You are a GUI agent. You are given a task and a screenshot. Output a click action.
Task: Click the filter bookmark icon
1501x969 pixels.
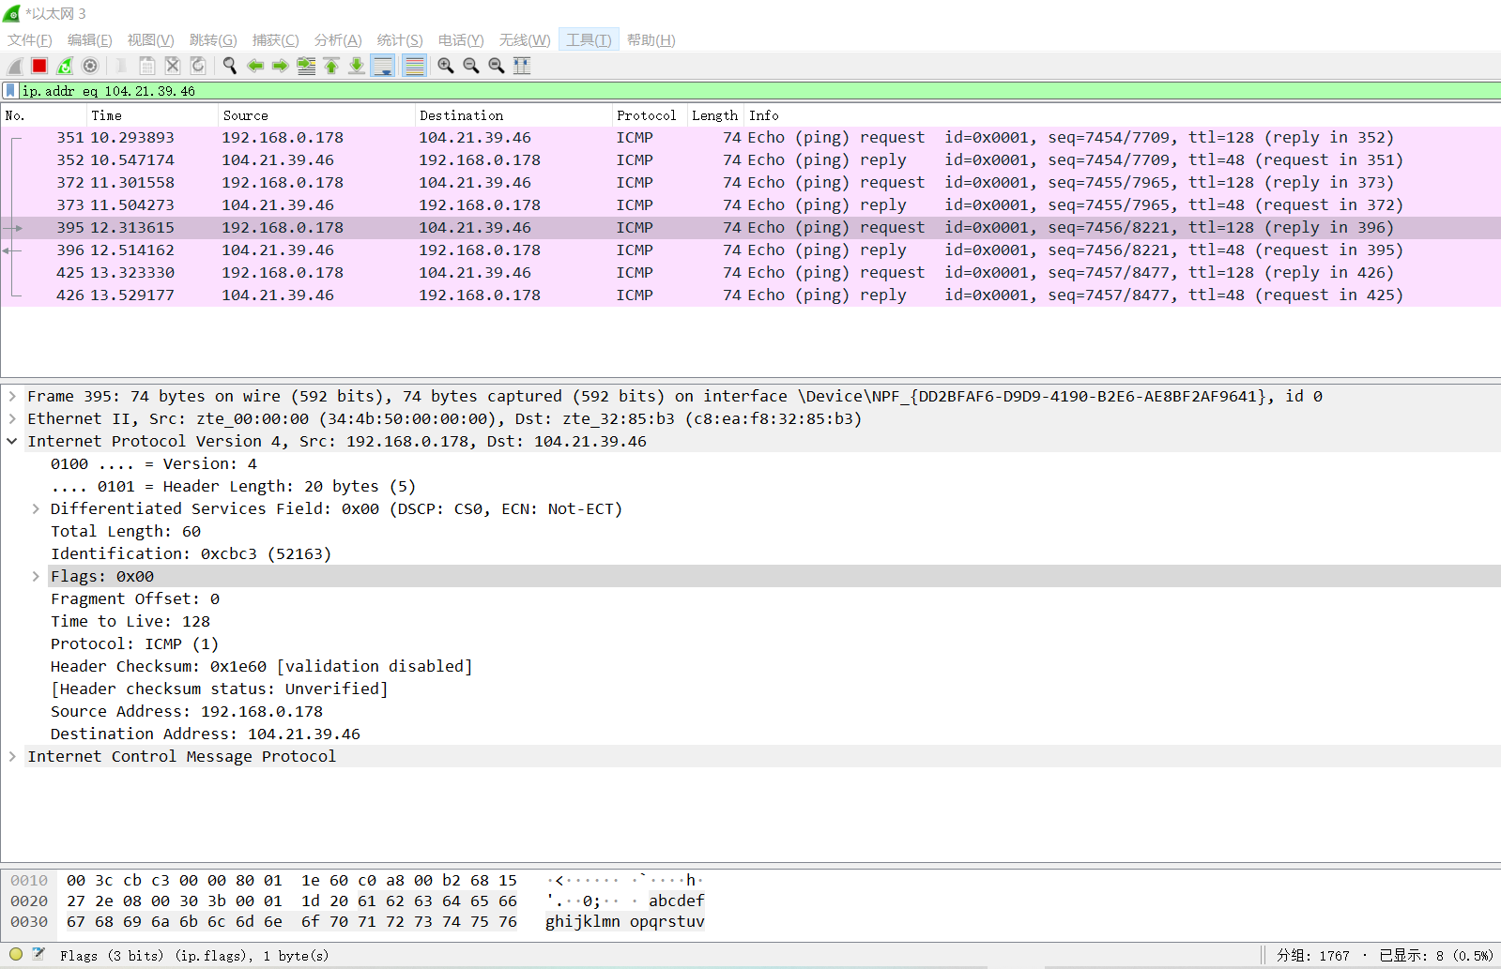(10, 91)
